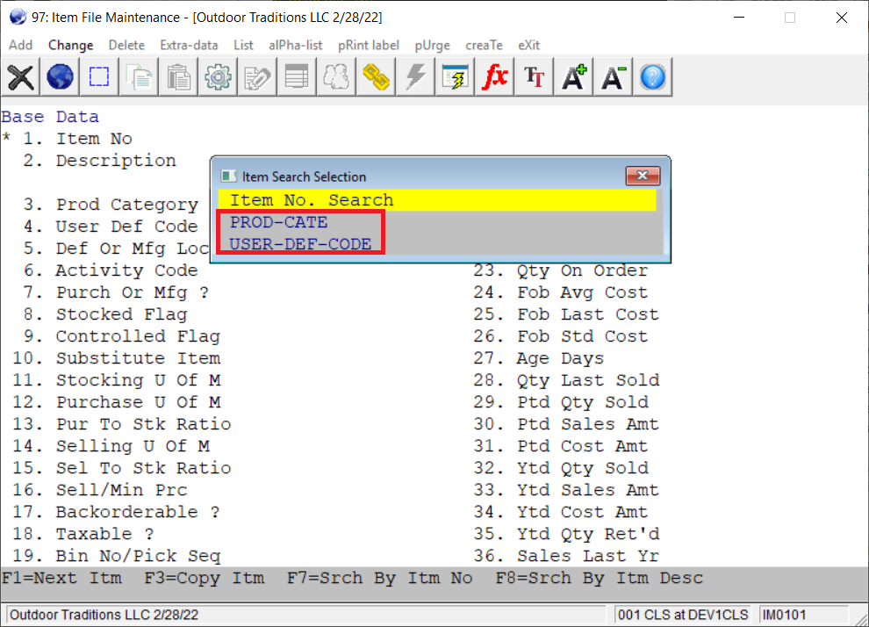Increase font size with A plus icon
This screenshot has width=869, height=627.
click(x=573, y=77)
